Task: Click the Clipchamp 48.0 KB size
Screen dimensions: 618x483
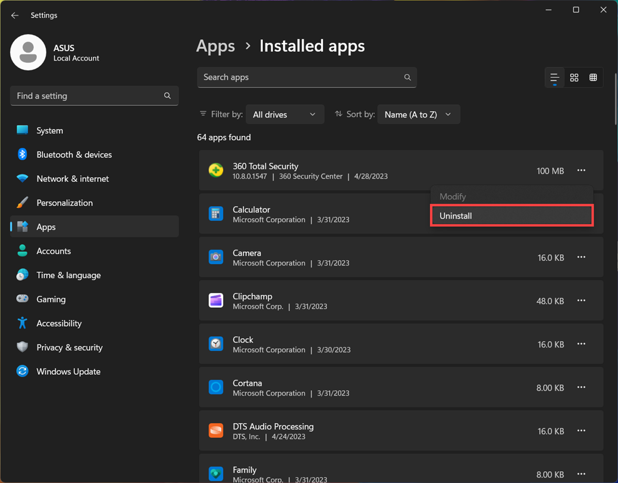Action: (x=550, y=301)
